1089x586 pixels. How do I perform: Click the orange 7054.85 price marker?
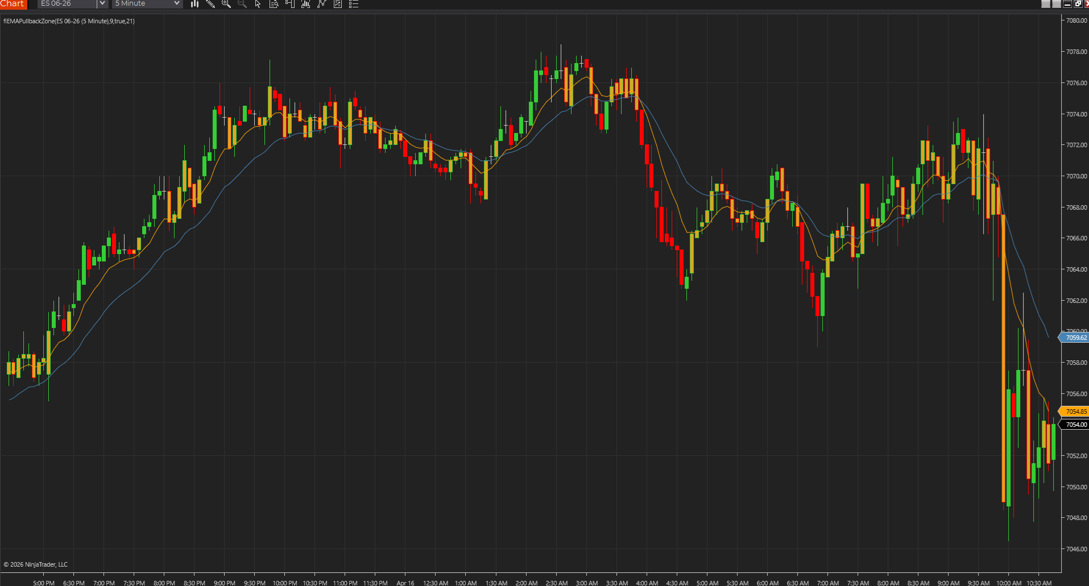coord(1074,411)
